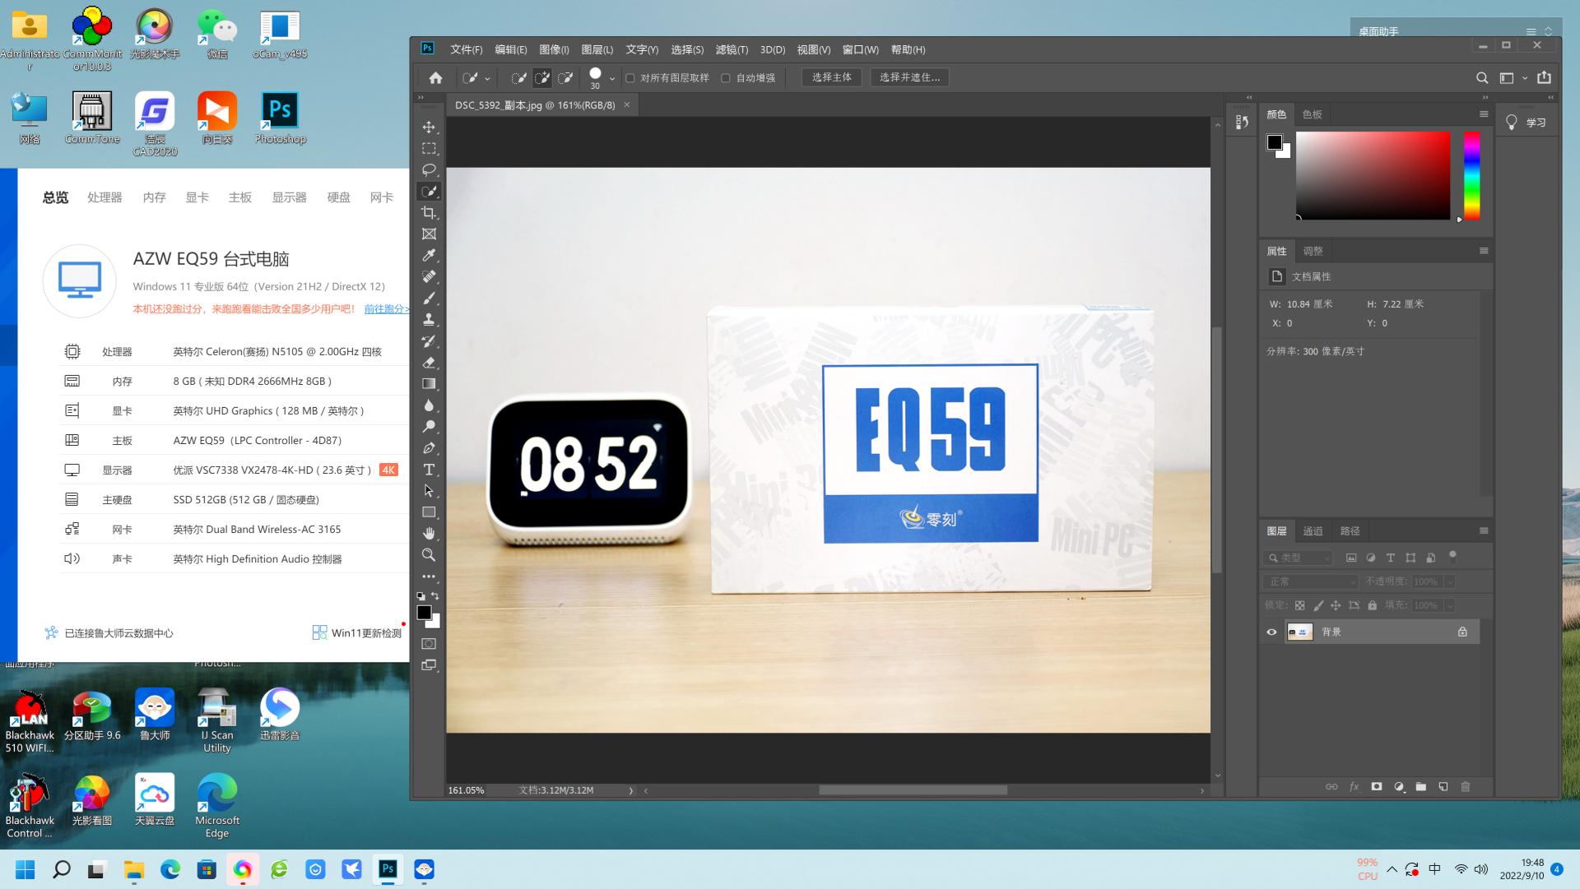
Task: Click the 选择并遮住... button
Action: click(908, 77)
